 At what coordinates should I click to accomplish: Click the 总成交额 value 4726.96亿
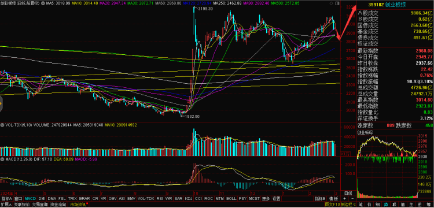click(x=421, y=88)
